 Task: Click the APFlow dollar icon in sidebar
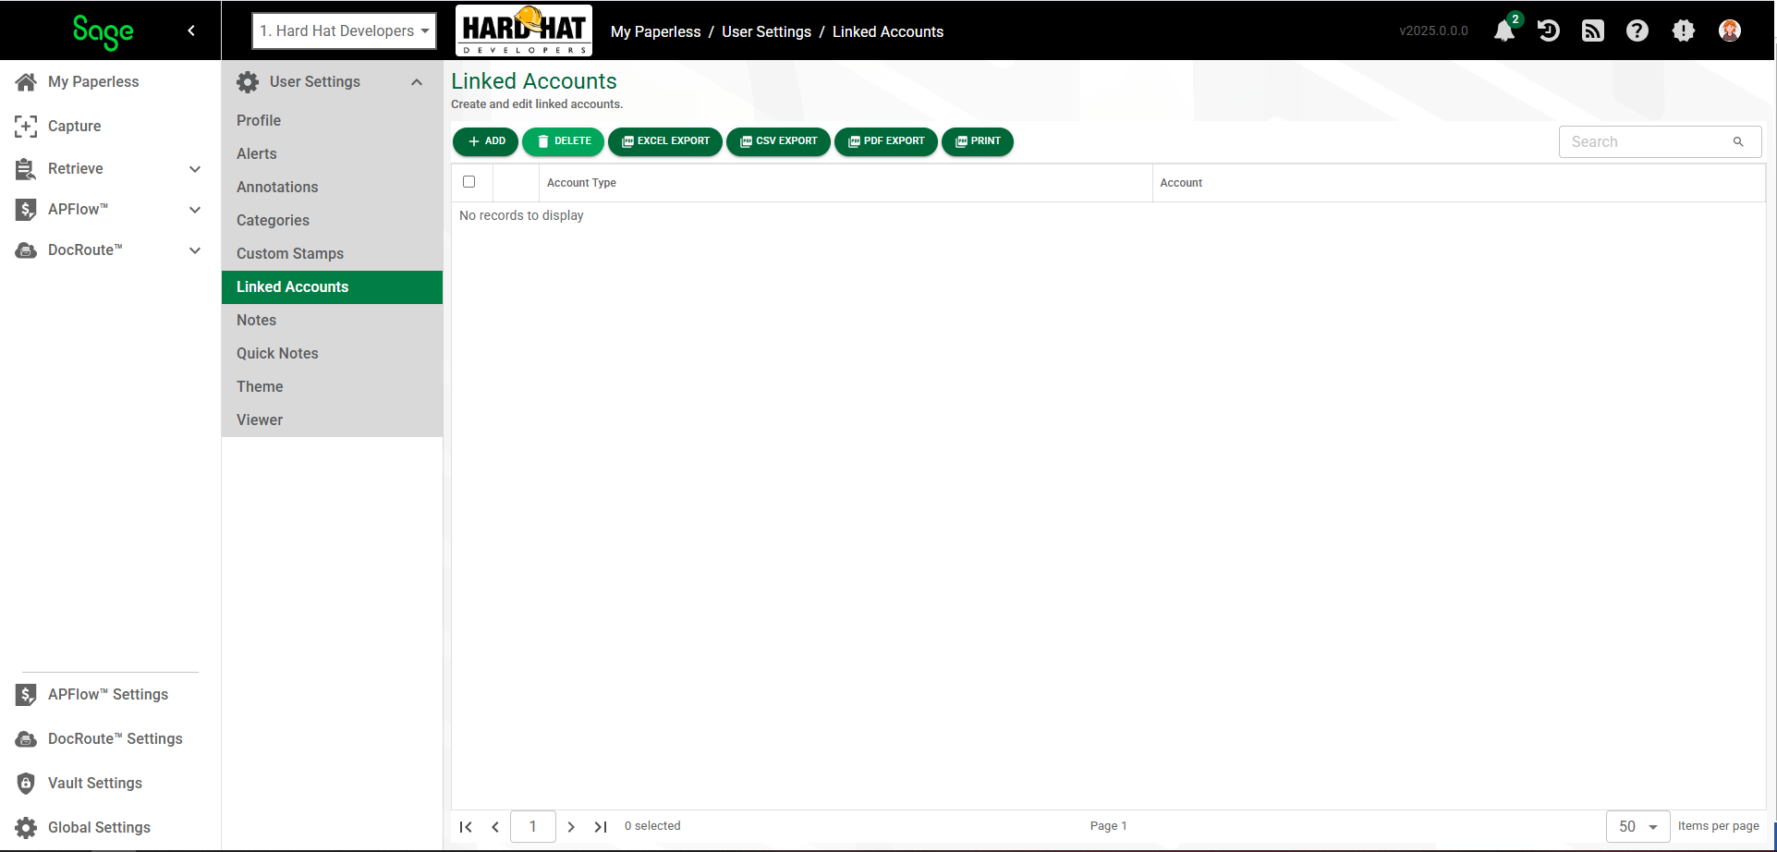(26, 209)
